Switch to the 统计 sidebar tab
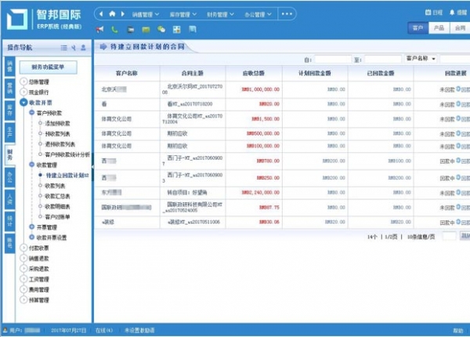This screenshot has height=337, width=470. coord(9,221)
